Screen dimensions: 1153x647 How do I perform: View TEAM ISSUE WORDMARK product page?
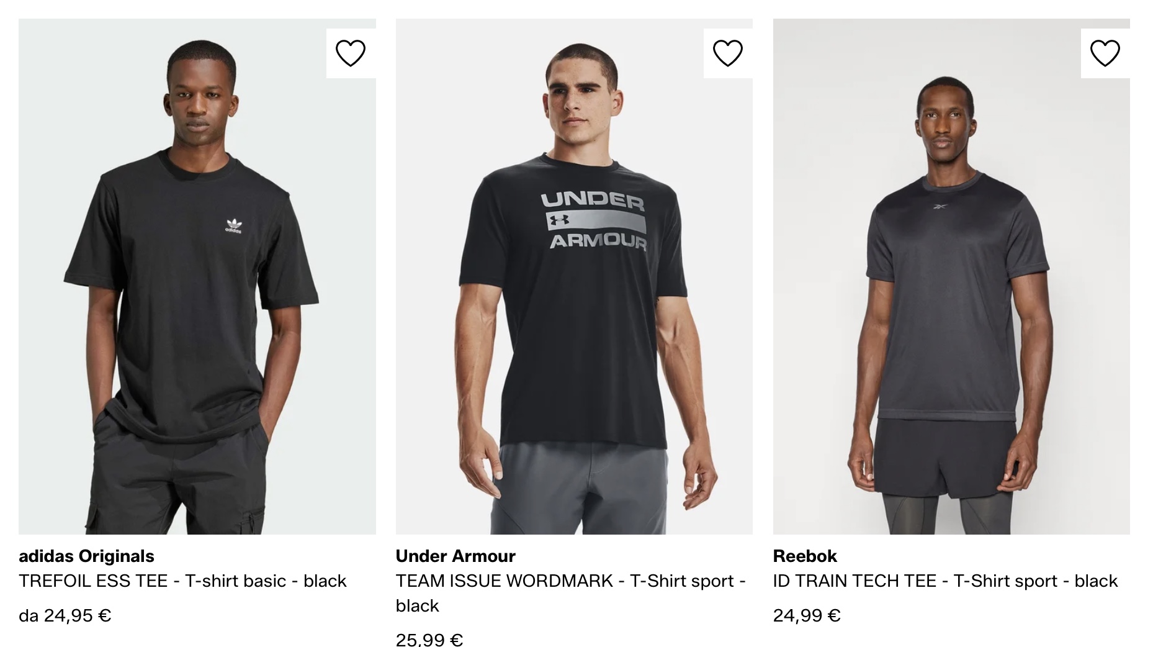pos(569,581)
